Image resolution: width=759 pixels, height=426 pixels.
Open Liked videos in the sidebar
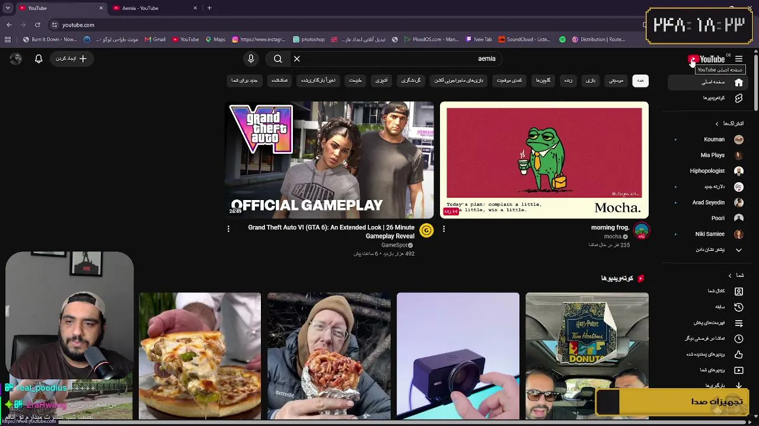click(x=707, y=354)
